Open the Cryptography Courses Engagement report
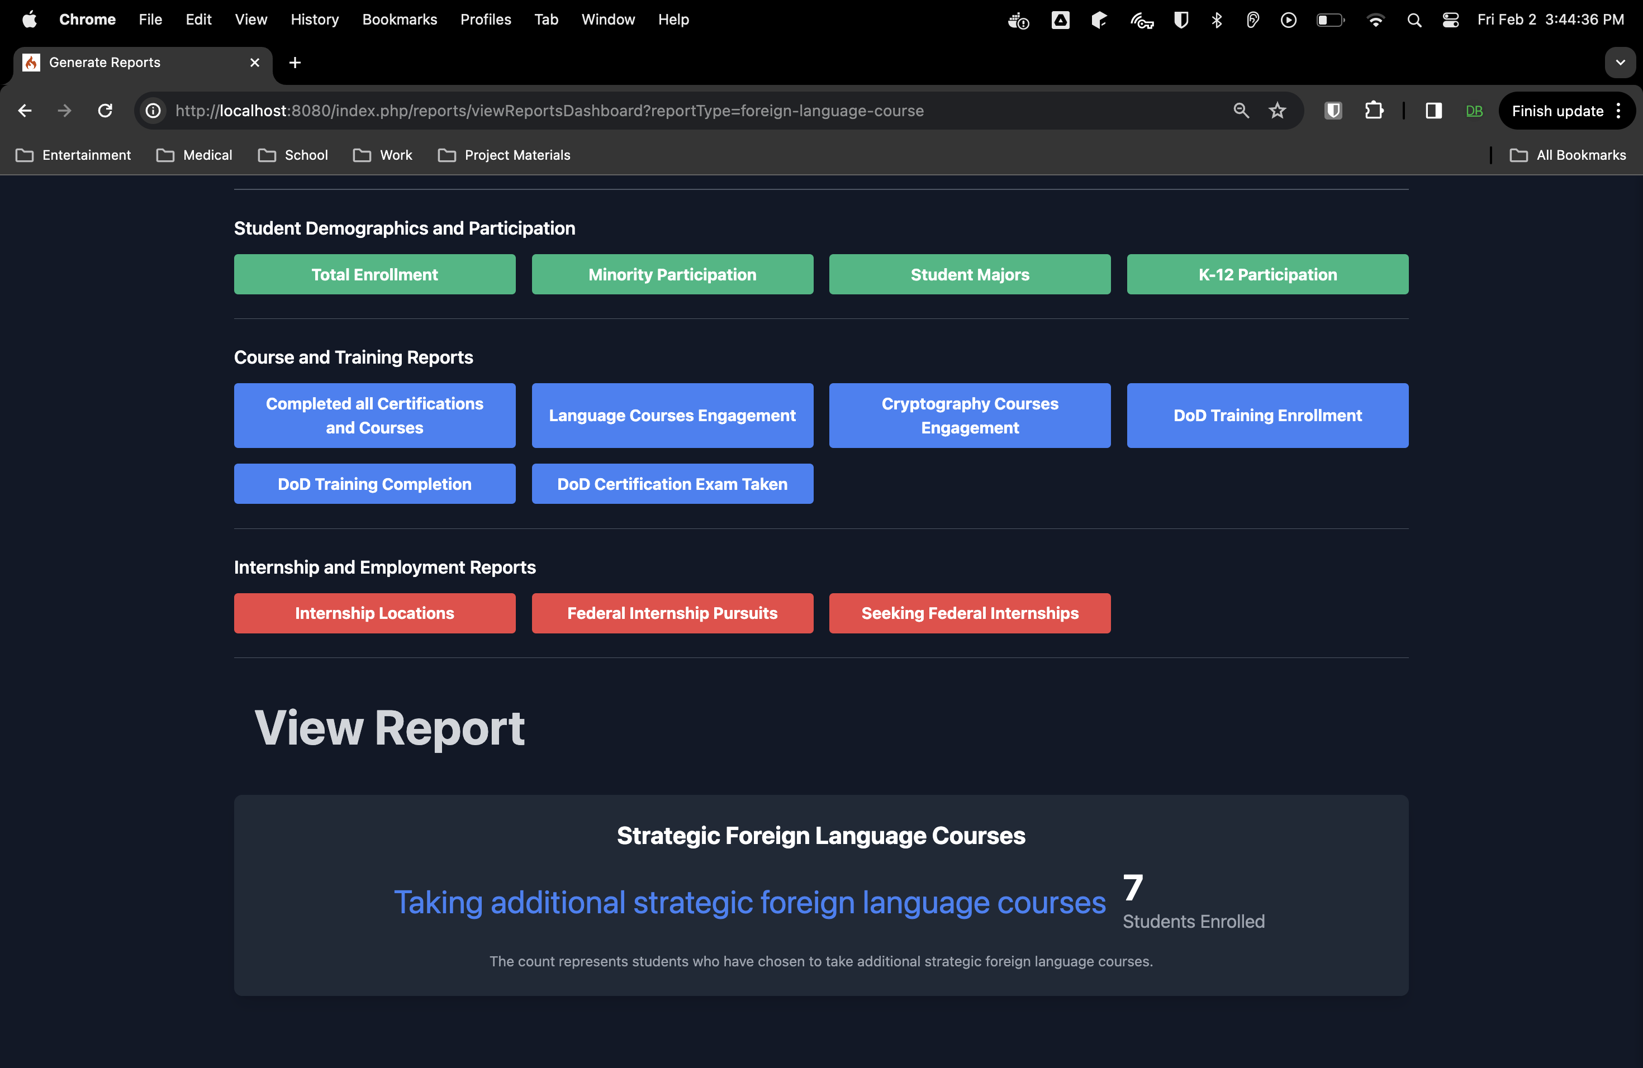1643x1068 pixels. (x=969, y=416)
